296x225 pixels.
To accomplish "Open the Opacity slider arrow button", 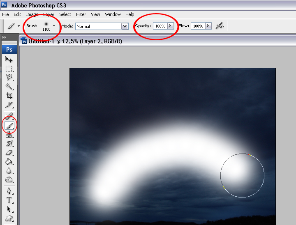I will pyautogui.click(x=171, y=26).
